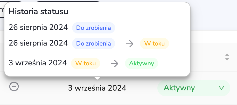
Task: Expand status options via the green chevron
Action: click(221, 88)
